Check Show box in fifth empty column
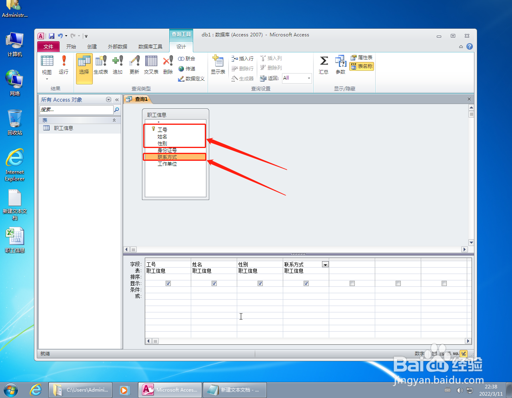The image size is (512, 398). click(352, 283)
